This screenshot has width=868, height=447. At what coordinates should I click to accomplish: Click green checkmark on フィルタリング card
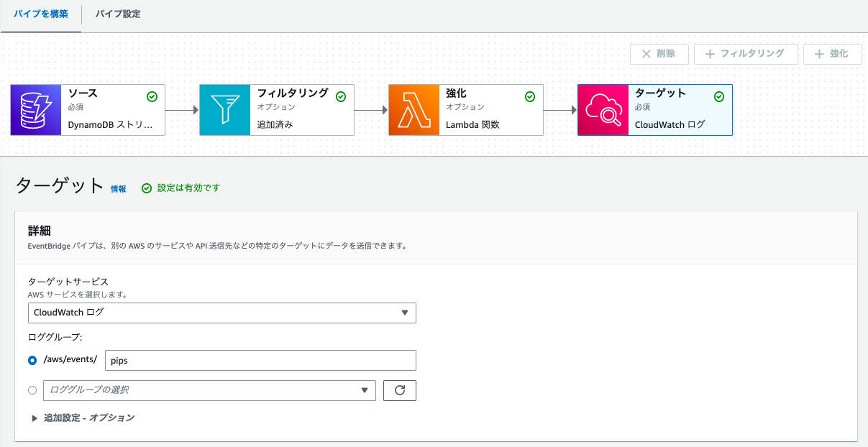click(x=341, y=96)
